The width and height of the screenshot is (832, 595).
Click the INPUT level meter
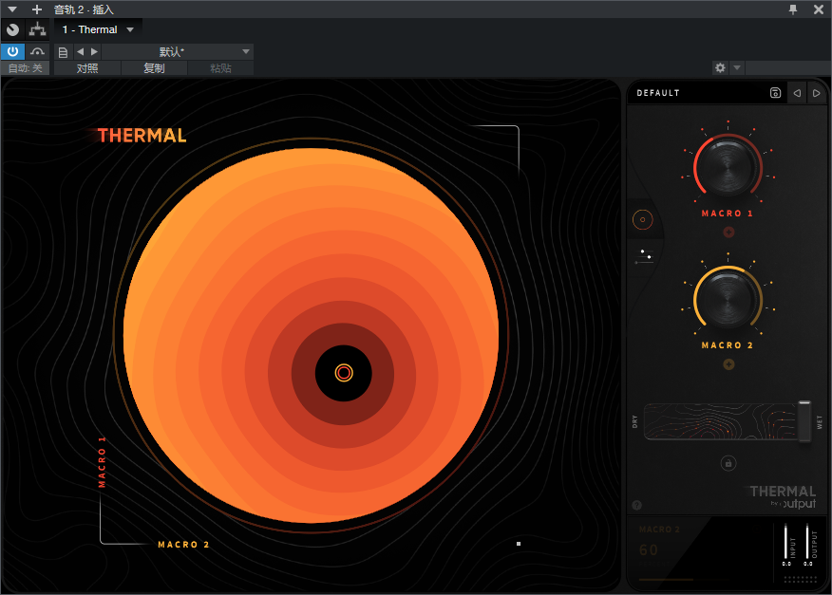(786, 542)
